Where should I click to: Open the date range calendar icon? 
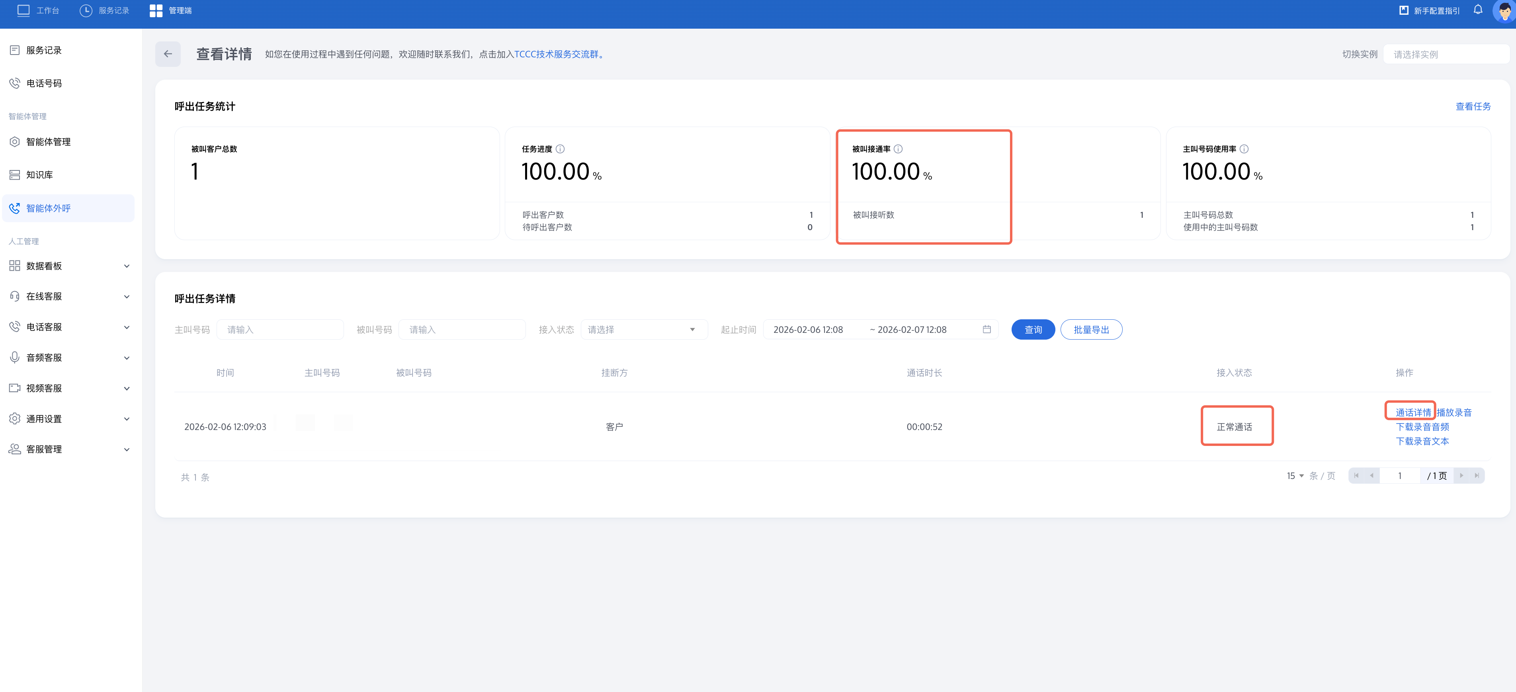click(987, 330)
